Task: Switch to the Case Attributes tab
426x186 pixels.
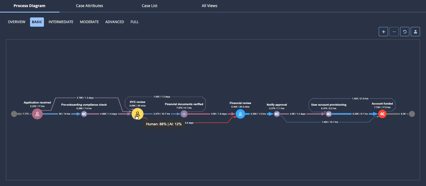Action: [x=90, y=6]
